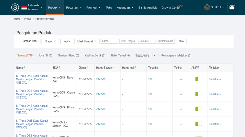Toggle Aktif switch for Kurta ONS Navy
The image size is (245, 137).
[199, 79]
